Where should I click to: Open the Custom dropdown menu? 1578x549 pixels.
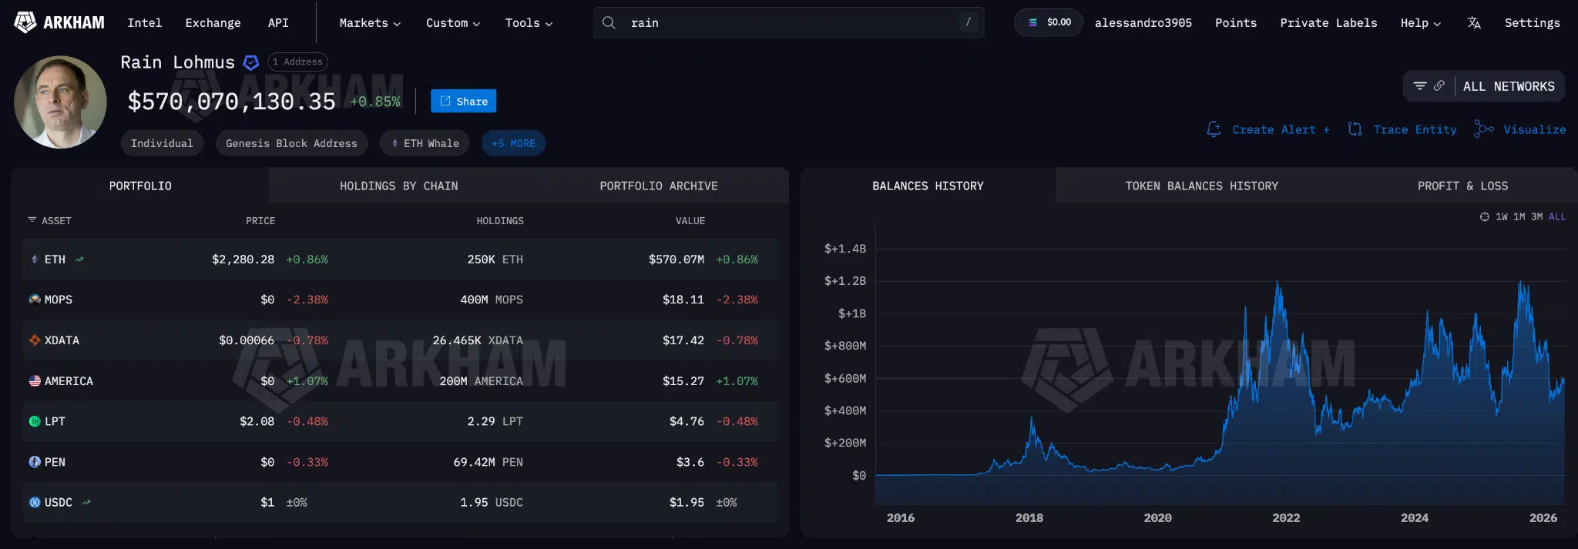tap(453, 23)
